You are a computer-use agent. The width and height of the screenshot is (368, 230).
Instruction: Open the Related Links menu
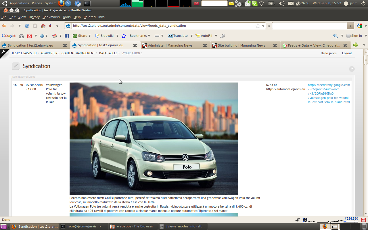tap(94, 17)
